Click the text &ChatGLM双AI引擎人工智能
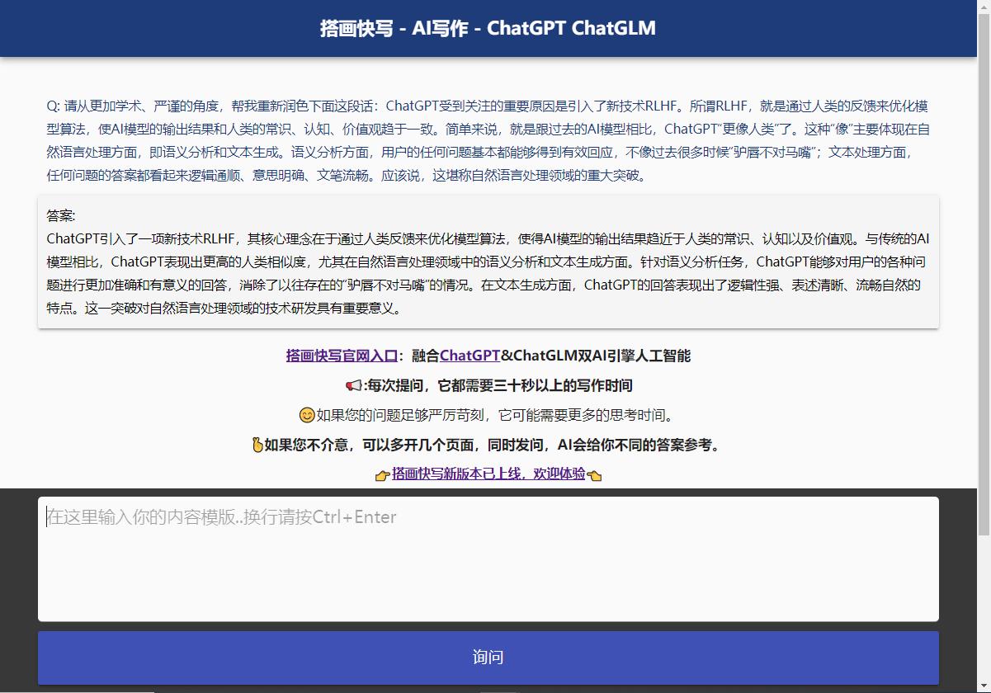The height and width of the screenshot is (693, 991). (x=596, y=356)
